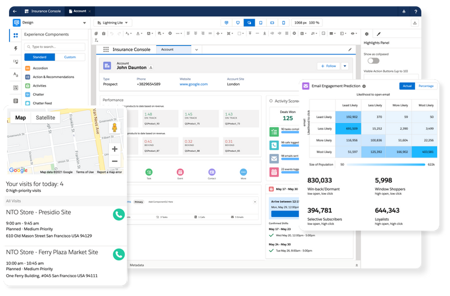This screenshot has width=450, height=296.
Task: Select the Standard components tab
Action: pos(39,57)
